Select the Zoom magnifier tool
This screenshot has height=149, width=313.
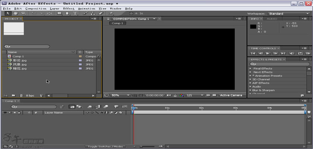click(x=23, y=13)
